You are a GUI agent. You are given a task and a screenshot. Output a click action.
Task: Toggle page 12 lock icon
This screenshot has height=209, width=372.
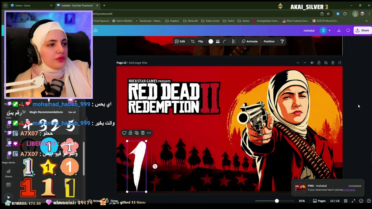(x=319, y=63)
